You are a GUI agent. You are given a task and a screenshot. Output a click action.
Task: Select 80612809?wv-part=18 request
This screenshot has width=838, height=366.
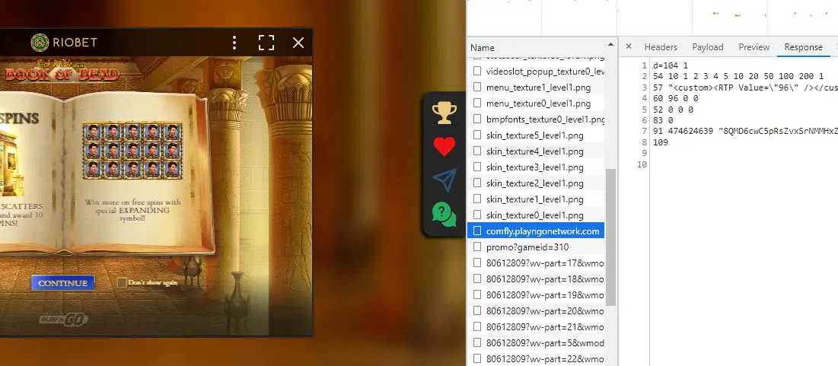pos(536,279)
